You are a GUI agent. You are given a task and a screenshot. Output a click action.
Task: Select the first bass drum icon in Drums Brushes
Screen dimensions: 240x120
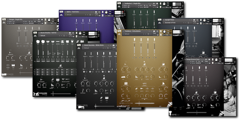pyautogui.click(x=38, y=41)
